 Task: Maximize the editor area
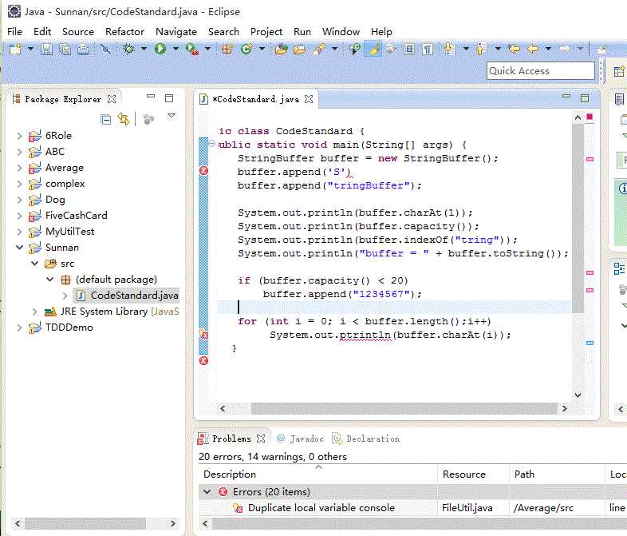coord(585,98)
